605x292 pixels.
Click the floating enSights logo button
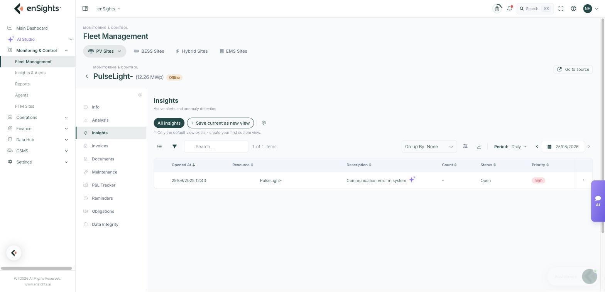click(x=14, y=253)
